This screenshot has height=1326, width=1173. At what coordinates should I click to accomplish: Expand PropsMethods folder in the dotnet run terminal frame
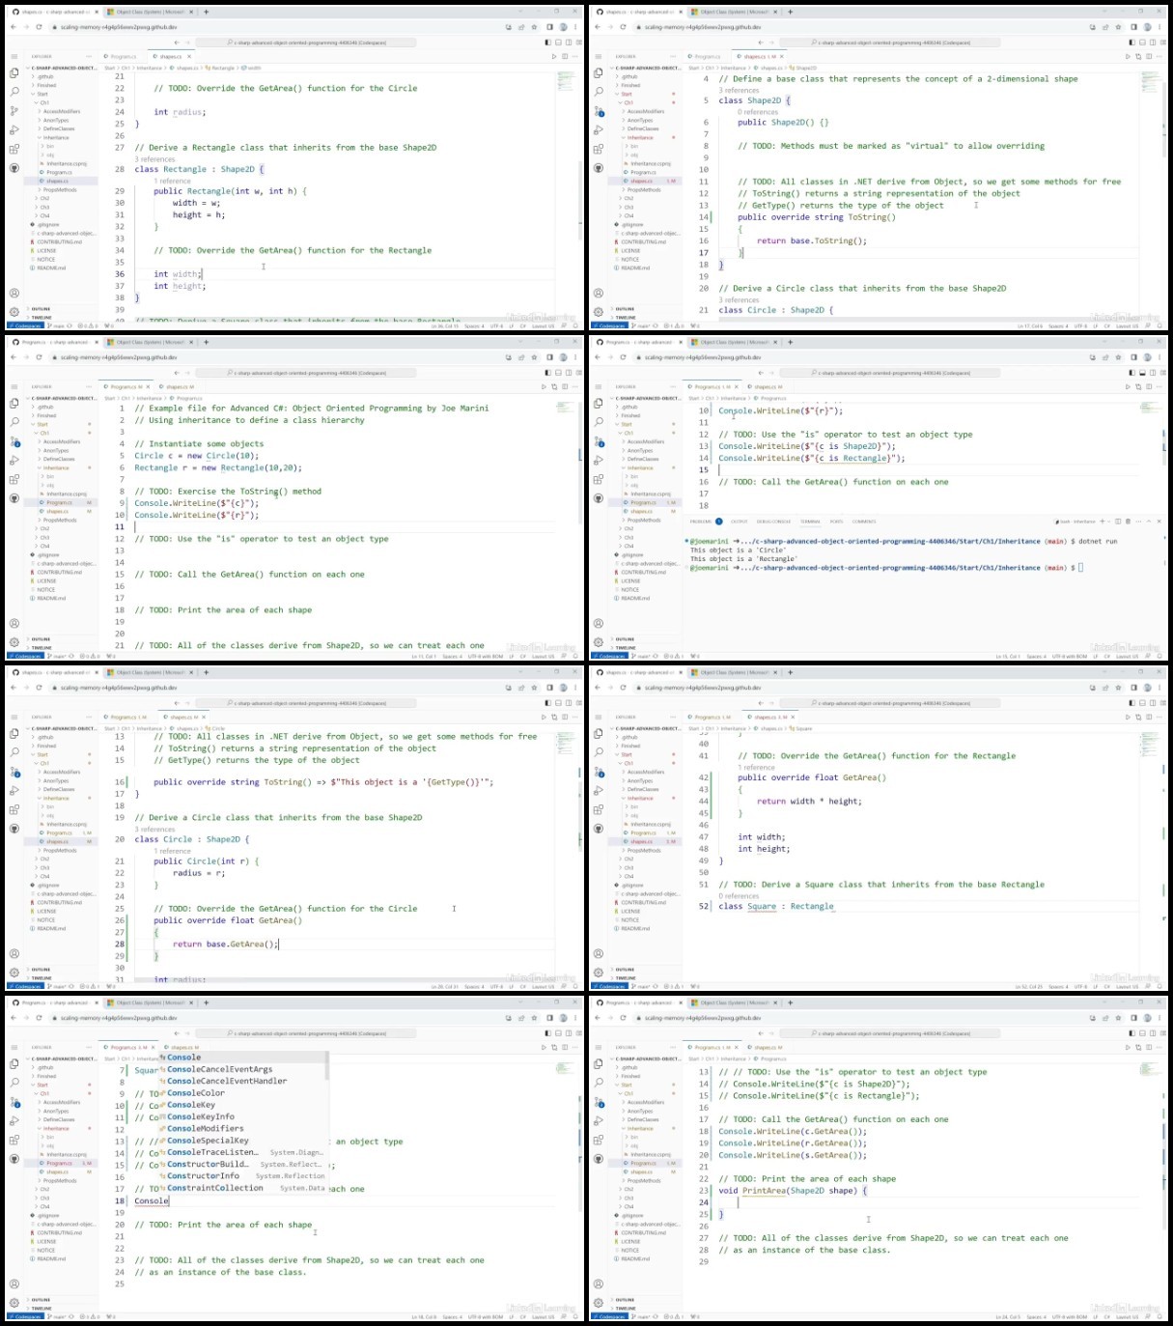coord(643,521)
